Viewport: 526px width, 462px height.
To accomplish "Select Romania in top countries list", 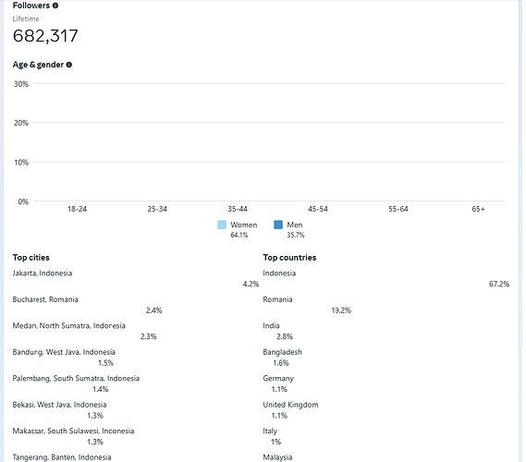I will pyautogui.click(x=307, y=305).
